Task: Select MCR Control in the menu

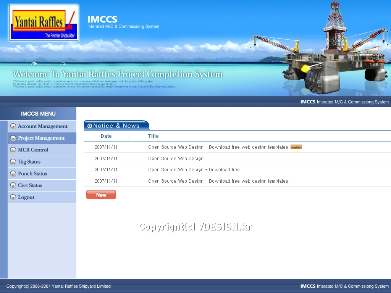Action: (42, 150)
